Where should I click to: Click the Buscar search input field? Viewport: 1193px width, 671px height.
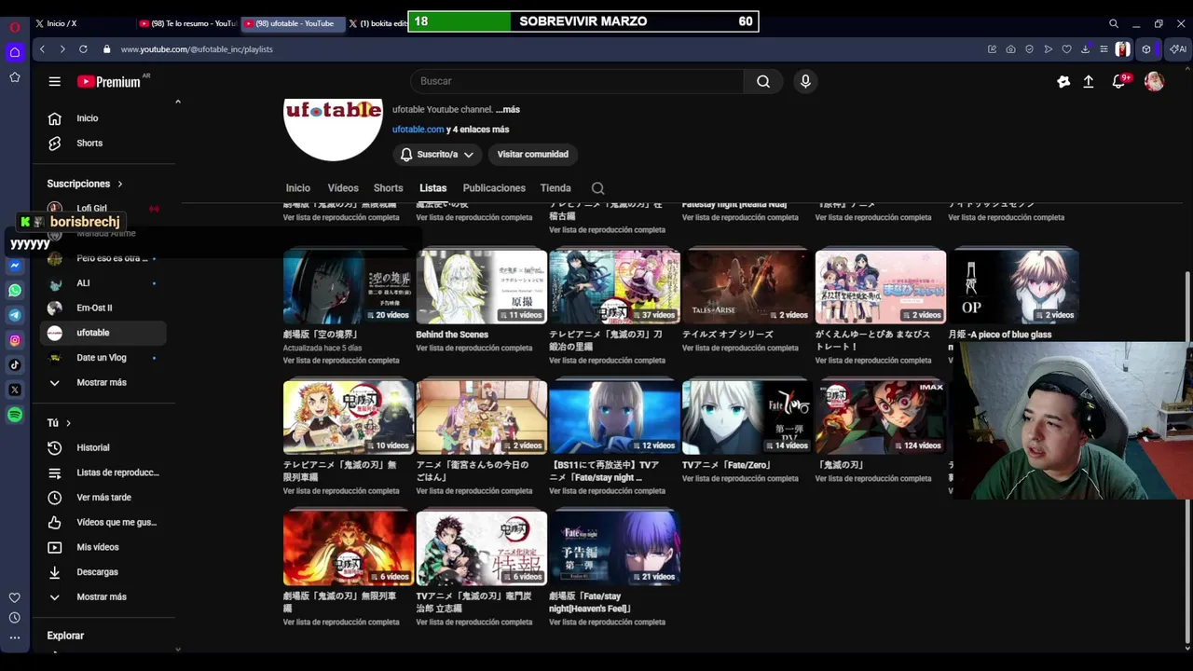point(578,82)
